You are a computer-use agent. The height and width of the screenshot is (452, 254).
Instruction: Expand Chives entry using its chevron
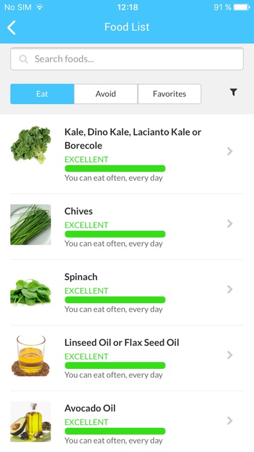click(x=230, y=224)
